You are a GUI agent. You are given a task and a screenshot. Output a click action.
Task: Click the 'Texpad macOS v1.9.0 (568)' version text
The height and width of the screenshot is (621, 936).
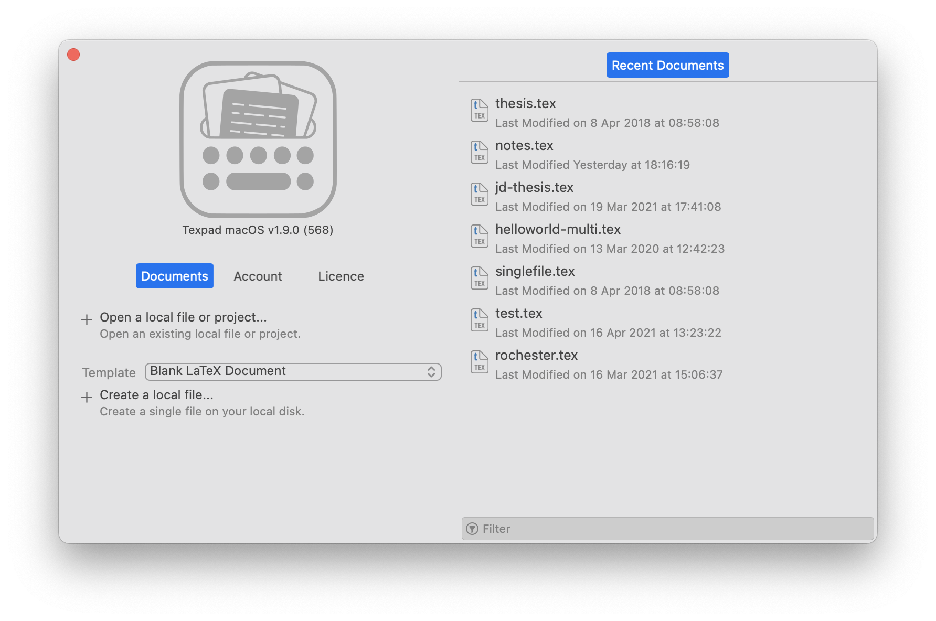(x=258, y=230)
